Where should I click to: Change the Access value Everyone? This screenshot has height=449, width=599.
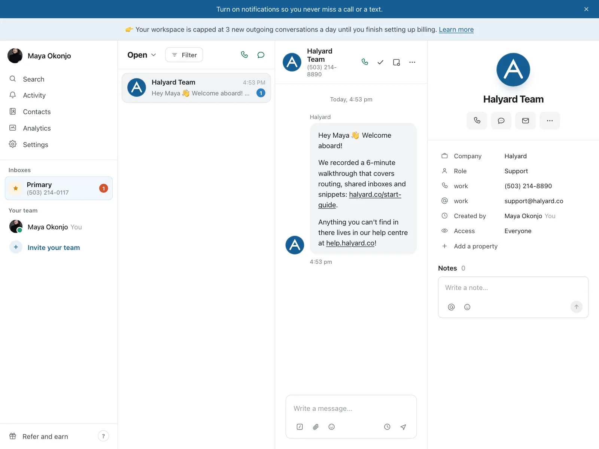[518, 231]
